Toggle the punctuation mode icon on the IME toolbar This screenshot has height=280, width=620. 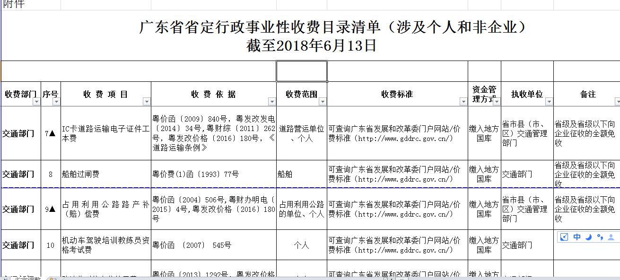(x=600, y=237)
